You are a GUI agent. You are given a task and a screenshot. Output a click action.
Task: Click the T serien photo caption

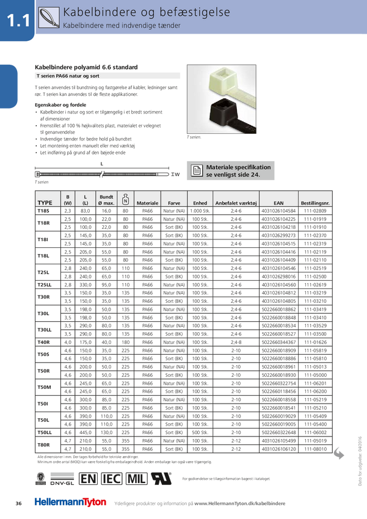[194, 137]
